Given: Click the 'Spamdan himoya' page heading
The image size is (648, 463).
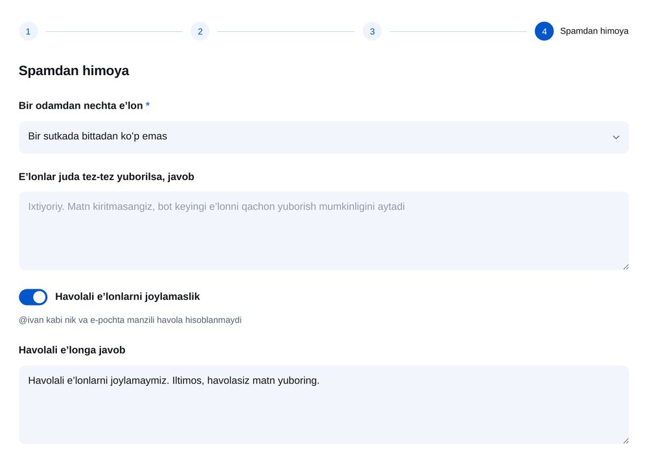Looking at the screenshot, I should click(74, 71).
